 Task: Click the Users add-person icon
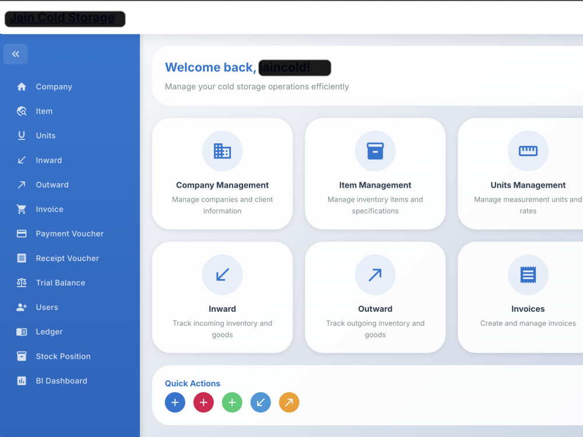click(22, 307)
